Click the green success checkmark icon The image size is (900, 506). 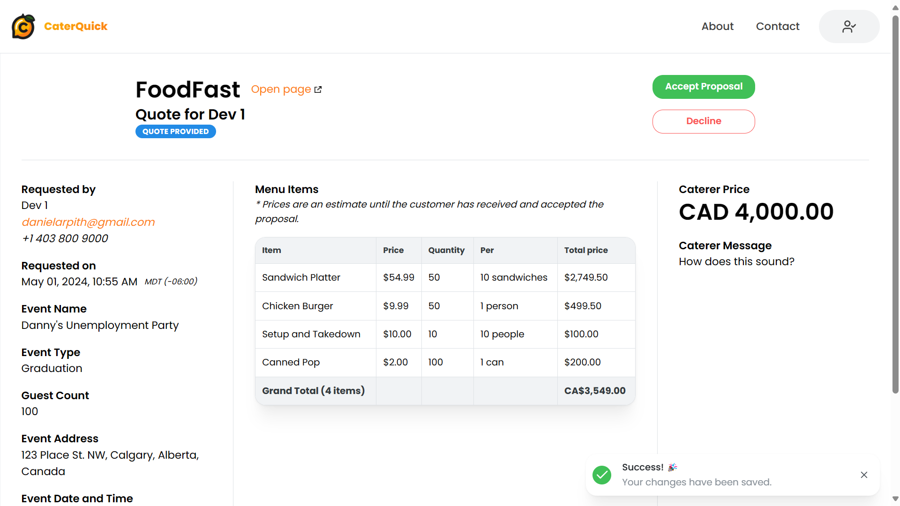coord(602,475)
